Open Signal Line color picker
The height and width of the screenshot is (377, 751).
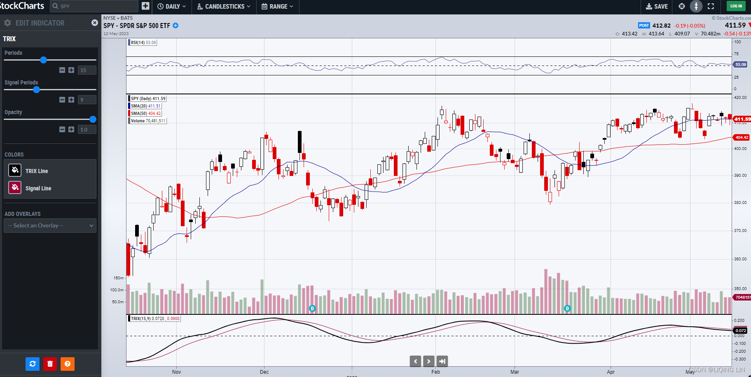15,187
